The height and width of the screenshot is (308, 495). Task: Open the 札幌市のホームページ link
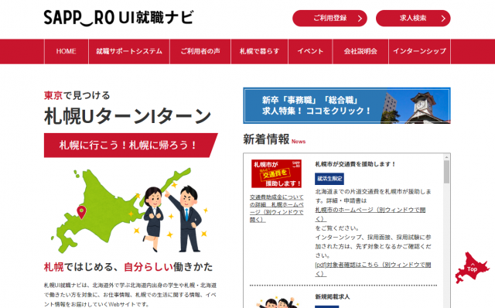click(370, 214)
